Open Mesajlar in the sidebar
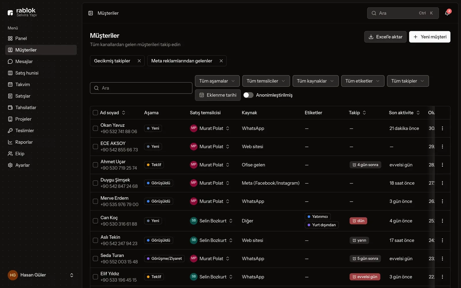This screenshot has height=288, width=461. tap(41, 61)
